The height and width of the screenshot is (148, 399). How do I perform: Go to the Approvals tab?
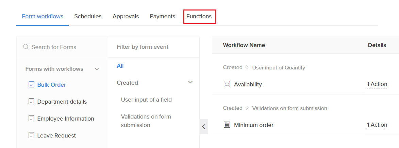(126, 16)
